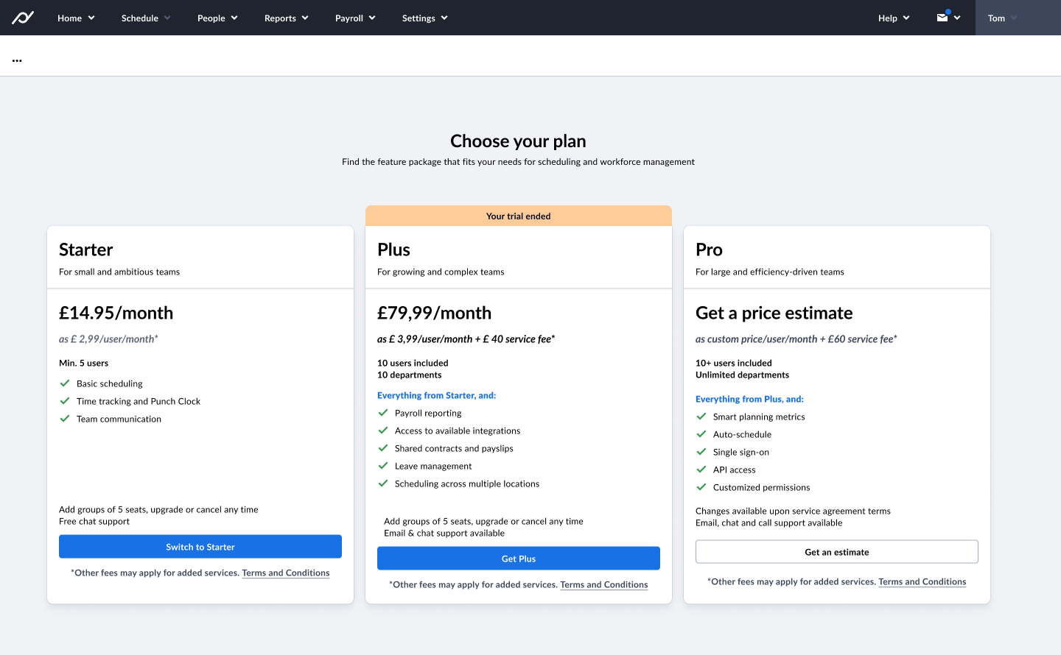Click 'as £ 2,99/user/month*' text
The width and height of the screenshot is (1061, 655).
(x=108, y=339)
